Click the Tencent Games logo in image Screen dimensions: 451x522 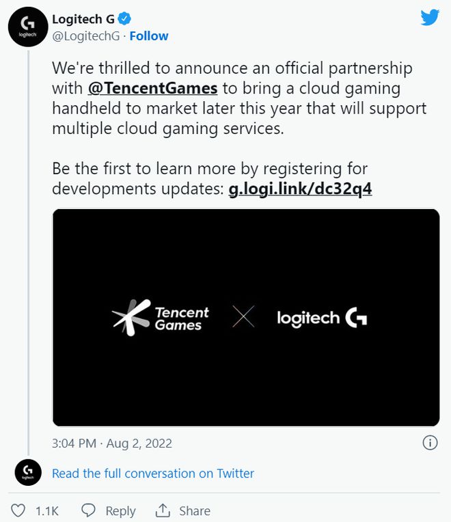[x=160, y=318]
